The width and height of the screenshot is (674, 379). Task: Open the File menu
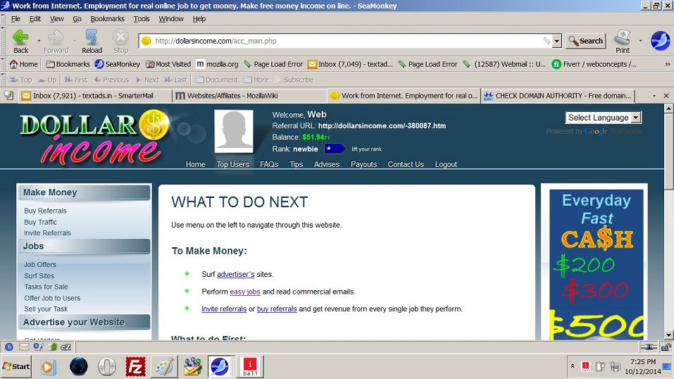tap(16, 19)
